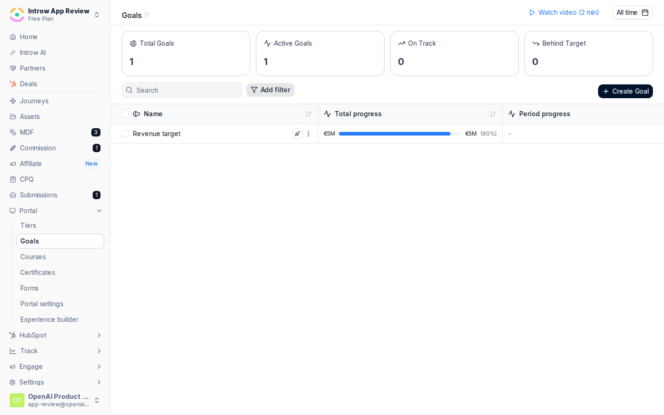Click the Introw logo icon
The height and width of the screenshot is (415, 664).
pyautogui.click(x=17, y=14)
